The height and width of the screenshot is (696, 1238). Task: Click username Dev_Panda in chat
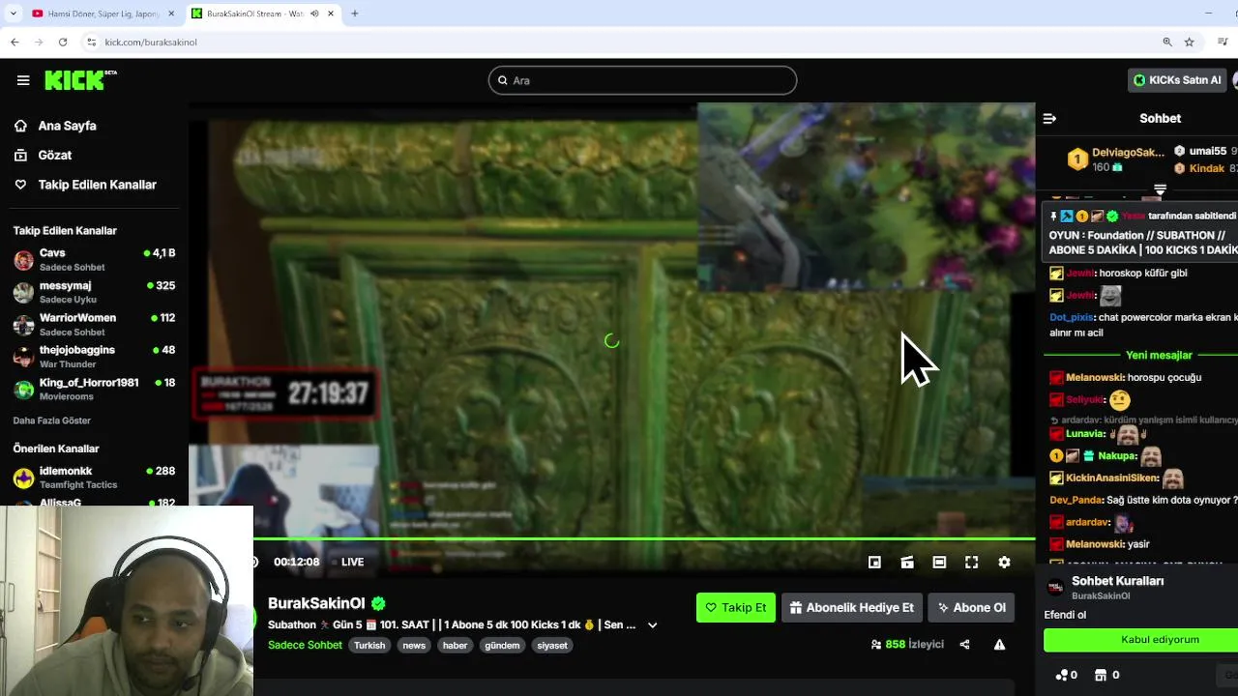[1076, 500]
